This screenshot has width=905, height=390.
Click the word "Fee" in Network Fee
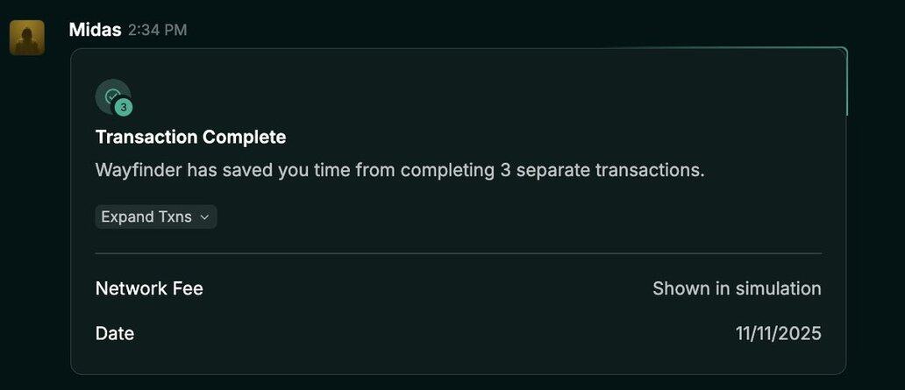(186, 288)
